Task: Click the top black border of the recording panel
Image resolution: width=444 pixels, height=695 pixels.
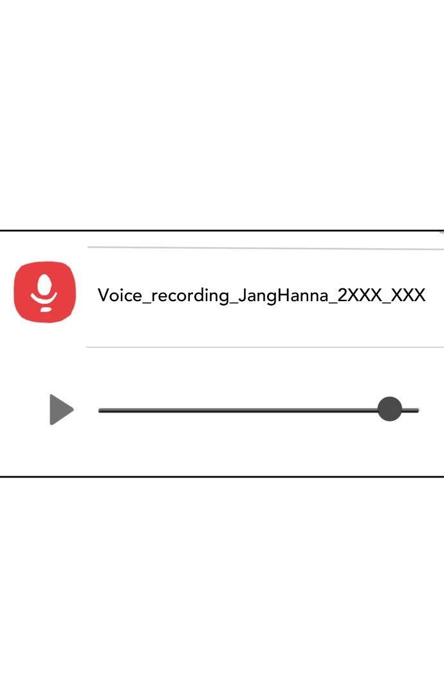Action: click(x=222, y=230)
